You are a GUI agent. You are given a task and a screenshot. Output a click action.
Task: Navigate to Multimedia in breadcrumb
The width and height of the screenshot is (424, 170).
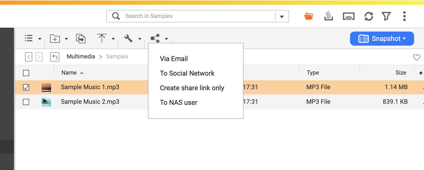[x=81, y=57]
